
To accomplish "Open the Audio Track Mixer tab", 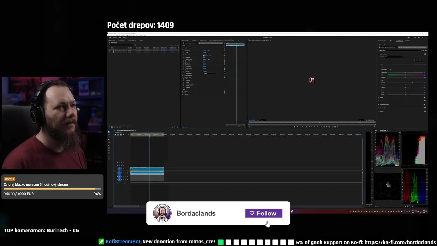I will point(222,40).
